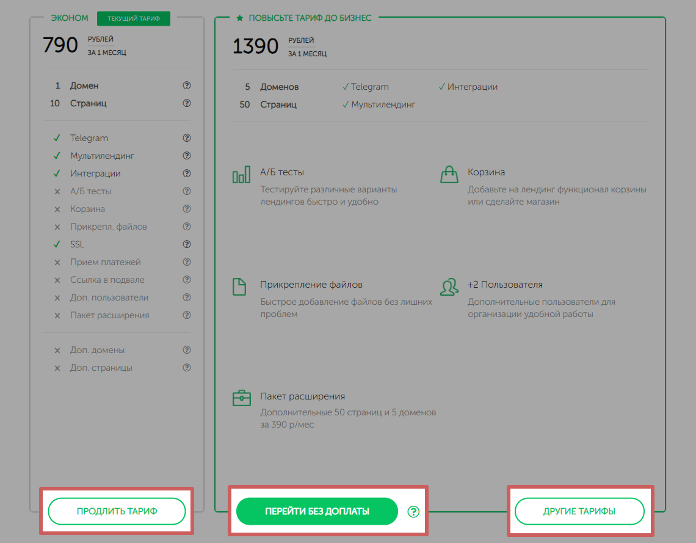Click help icon for Доп. домены

tap(187, 351)
